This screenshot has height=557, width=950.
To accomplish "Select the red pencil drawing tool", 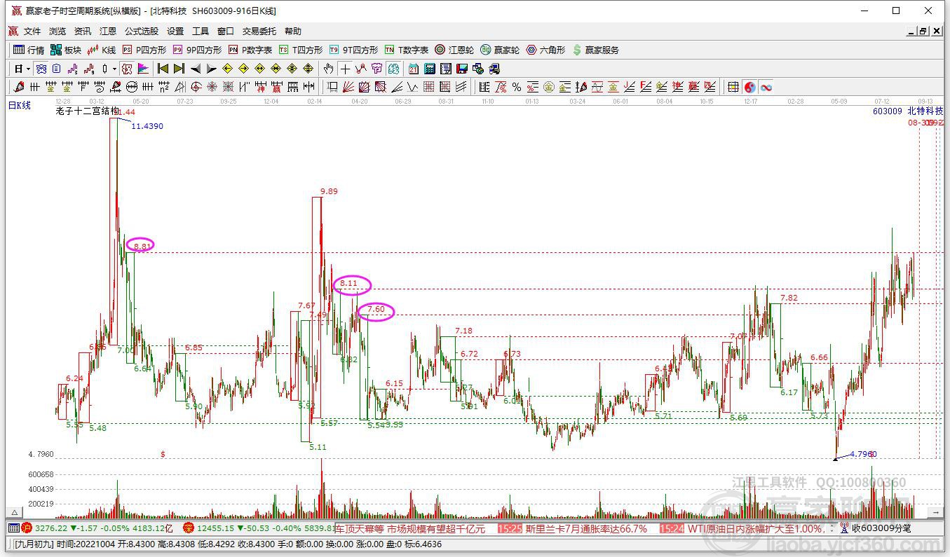I will (19, 87).
